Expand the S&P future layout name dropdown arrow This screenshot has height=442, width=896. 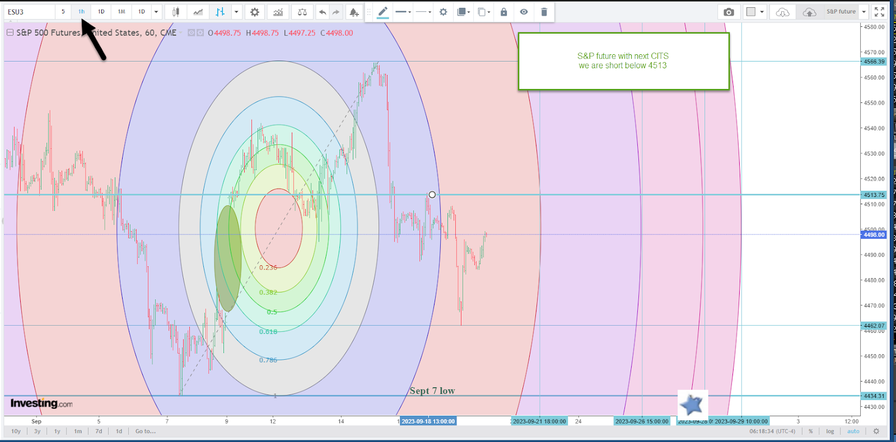(864, 12)
